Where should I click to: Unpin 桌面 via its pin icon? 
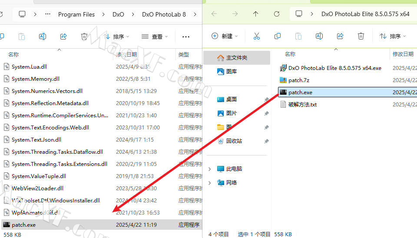point(266,99)
